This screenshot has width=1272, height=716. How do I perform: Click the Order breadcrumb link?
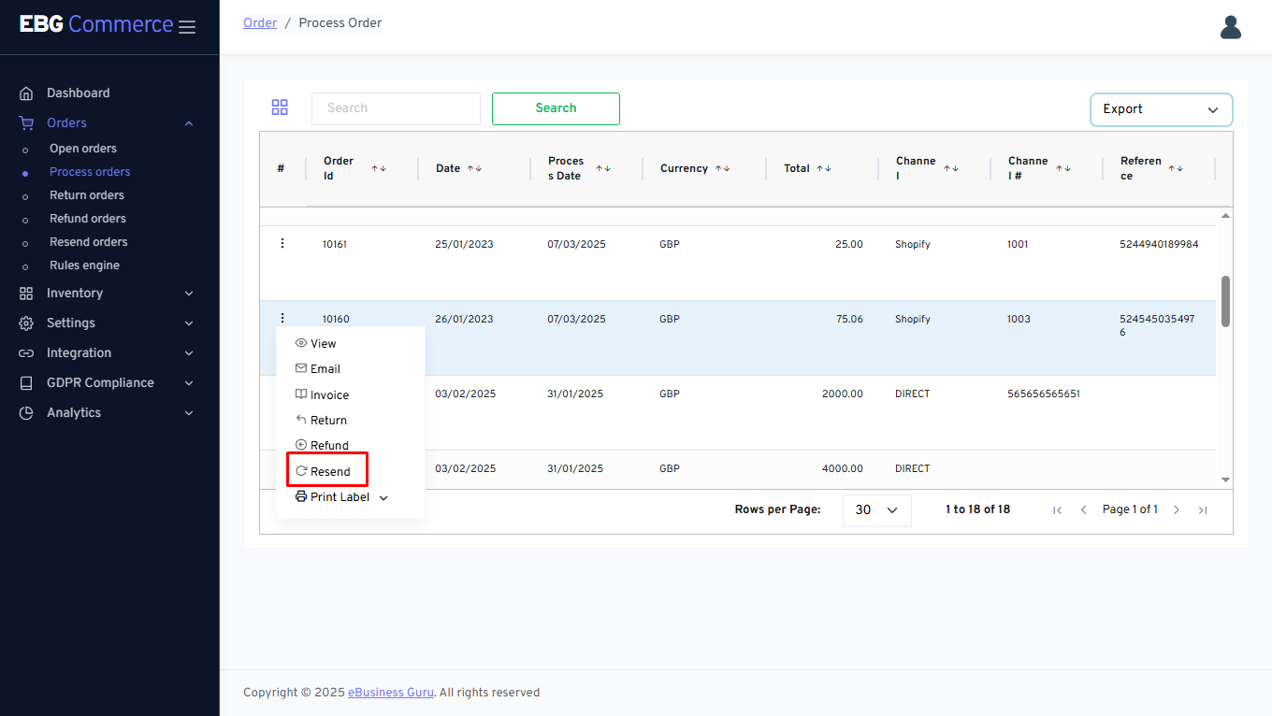pyautogui.click(x=260, y=22)
